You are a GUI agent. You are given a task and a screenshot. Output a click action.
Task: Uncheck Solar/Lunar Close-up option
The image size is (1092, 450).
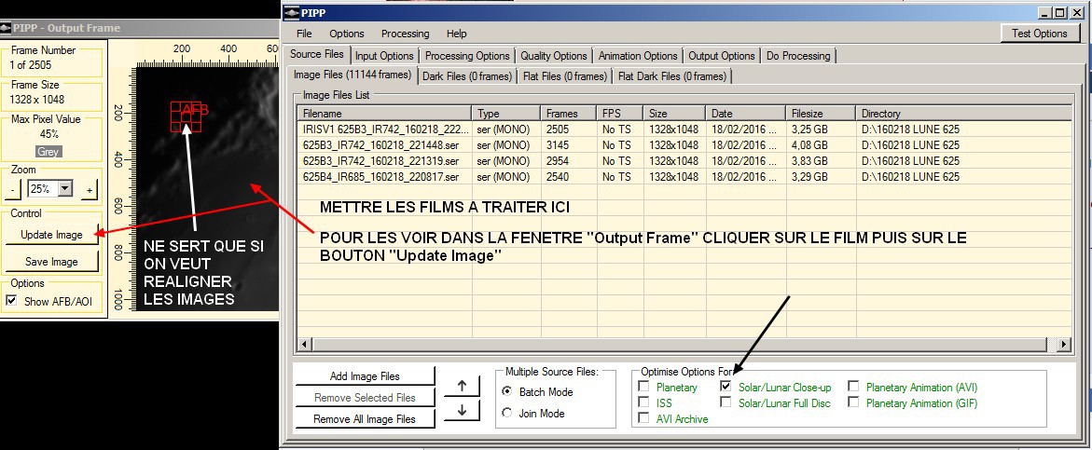pos(726,386)
